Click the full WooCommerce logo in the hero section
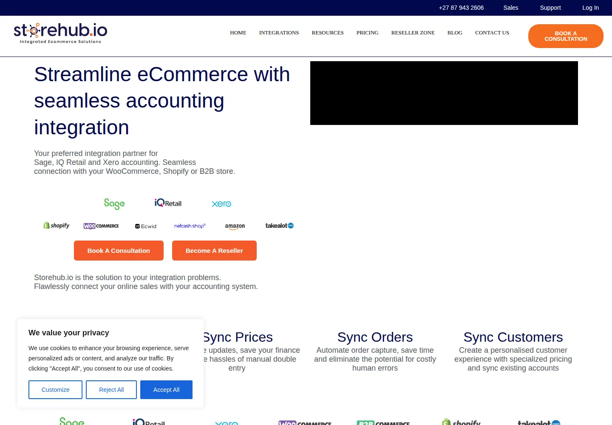Image resolution: width=612 pixels, height=425 pixels. click(x=101, y=226)
